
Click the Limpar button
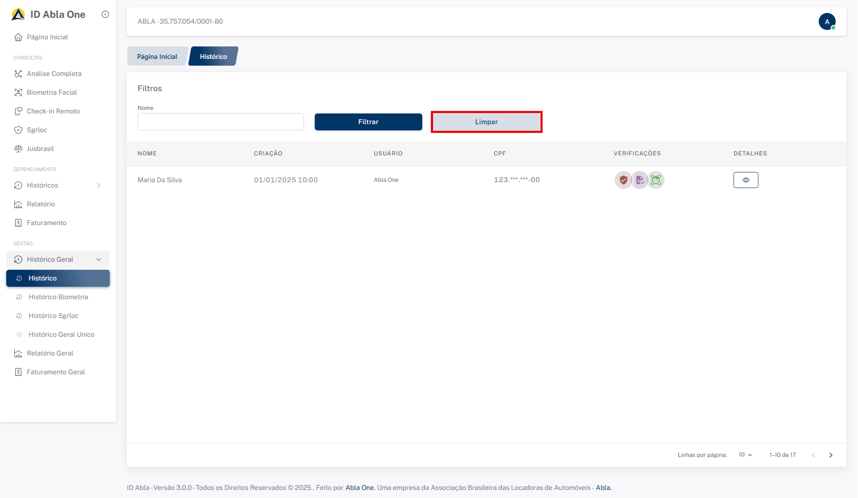[486, 122]
